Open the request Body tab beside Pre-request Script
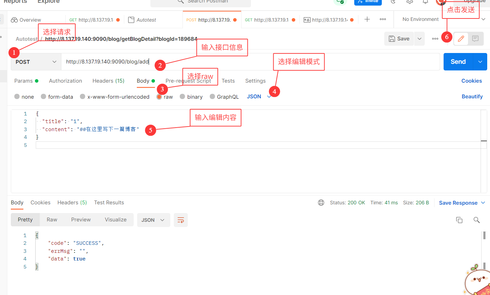 tap(146, 81)
